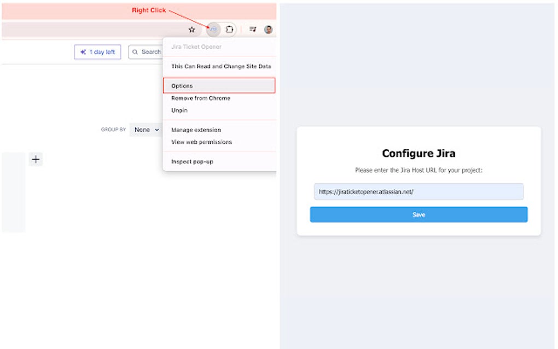Click the sparkle icon in the trial badge
Image resolution: width=558 pixels, height=349 pixels.
coord(83,52)
